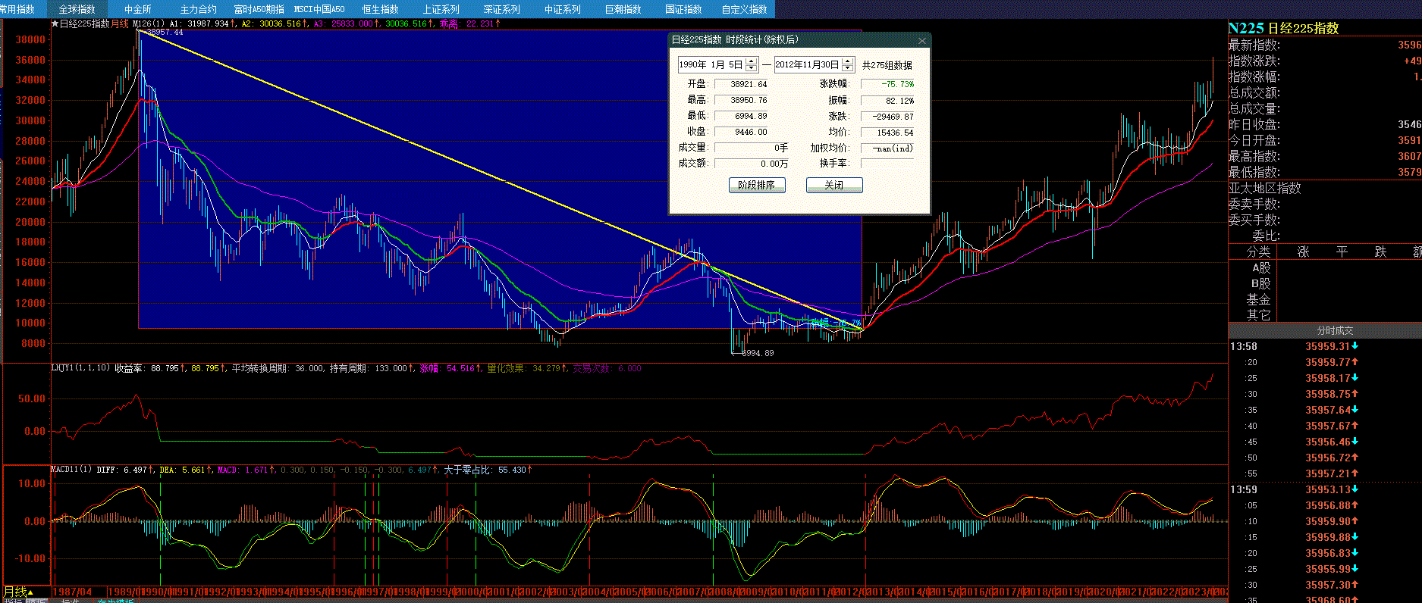This screenshot has height=603, width=1422.
Task: Click the end date spinner arrows
Action: [848, 64]
